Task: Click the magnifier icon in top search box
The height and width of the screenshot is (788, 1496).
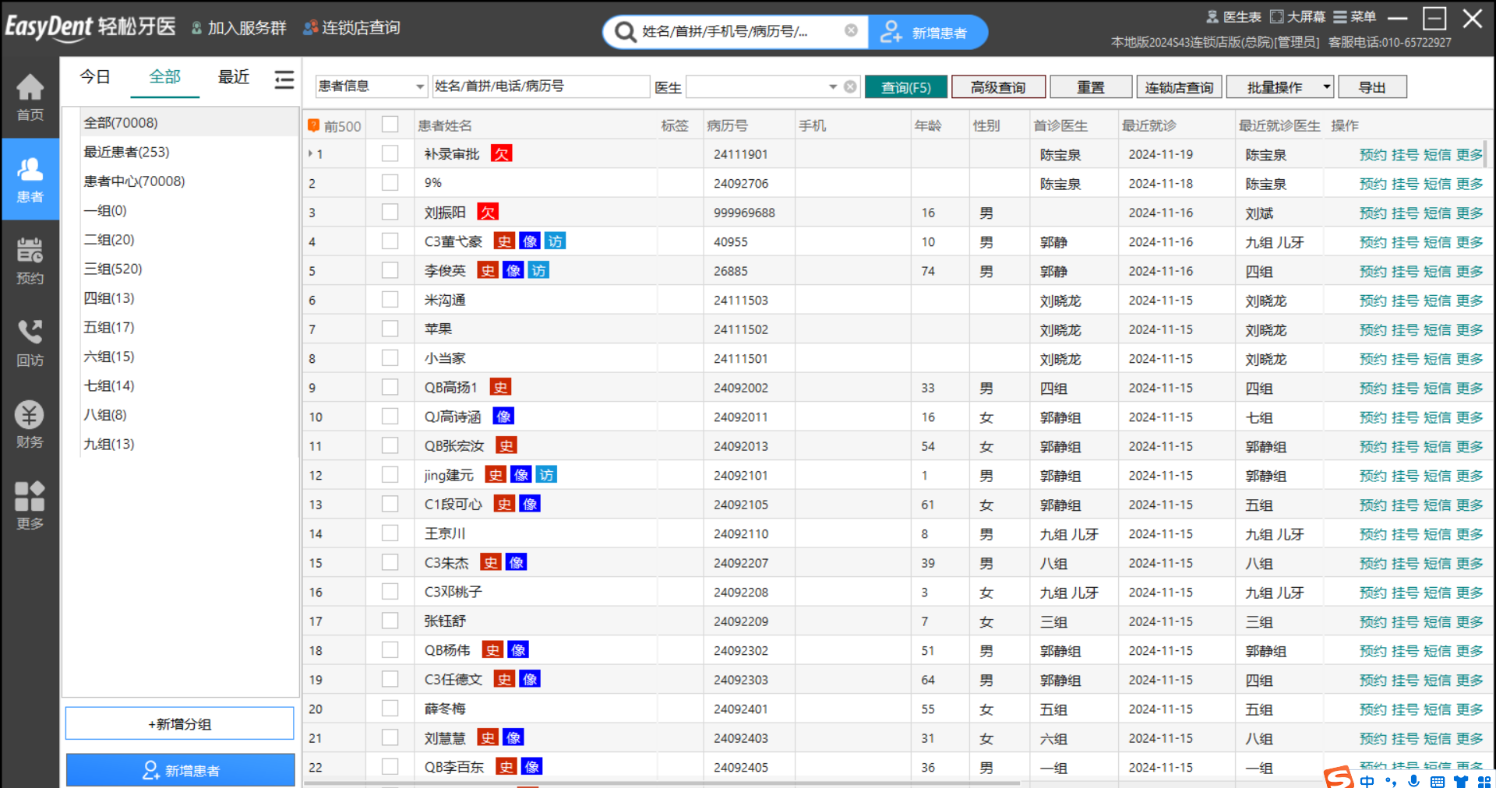Action: pos(625,32)
